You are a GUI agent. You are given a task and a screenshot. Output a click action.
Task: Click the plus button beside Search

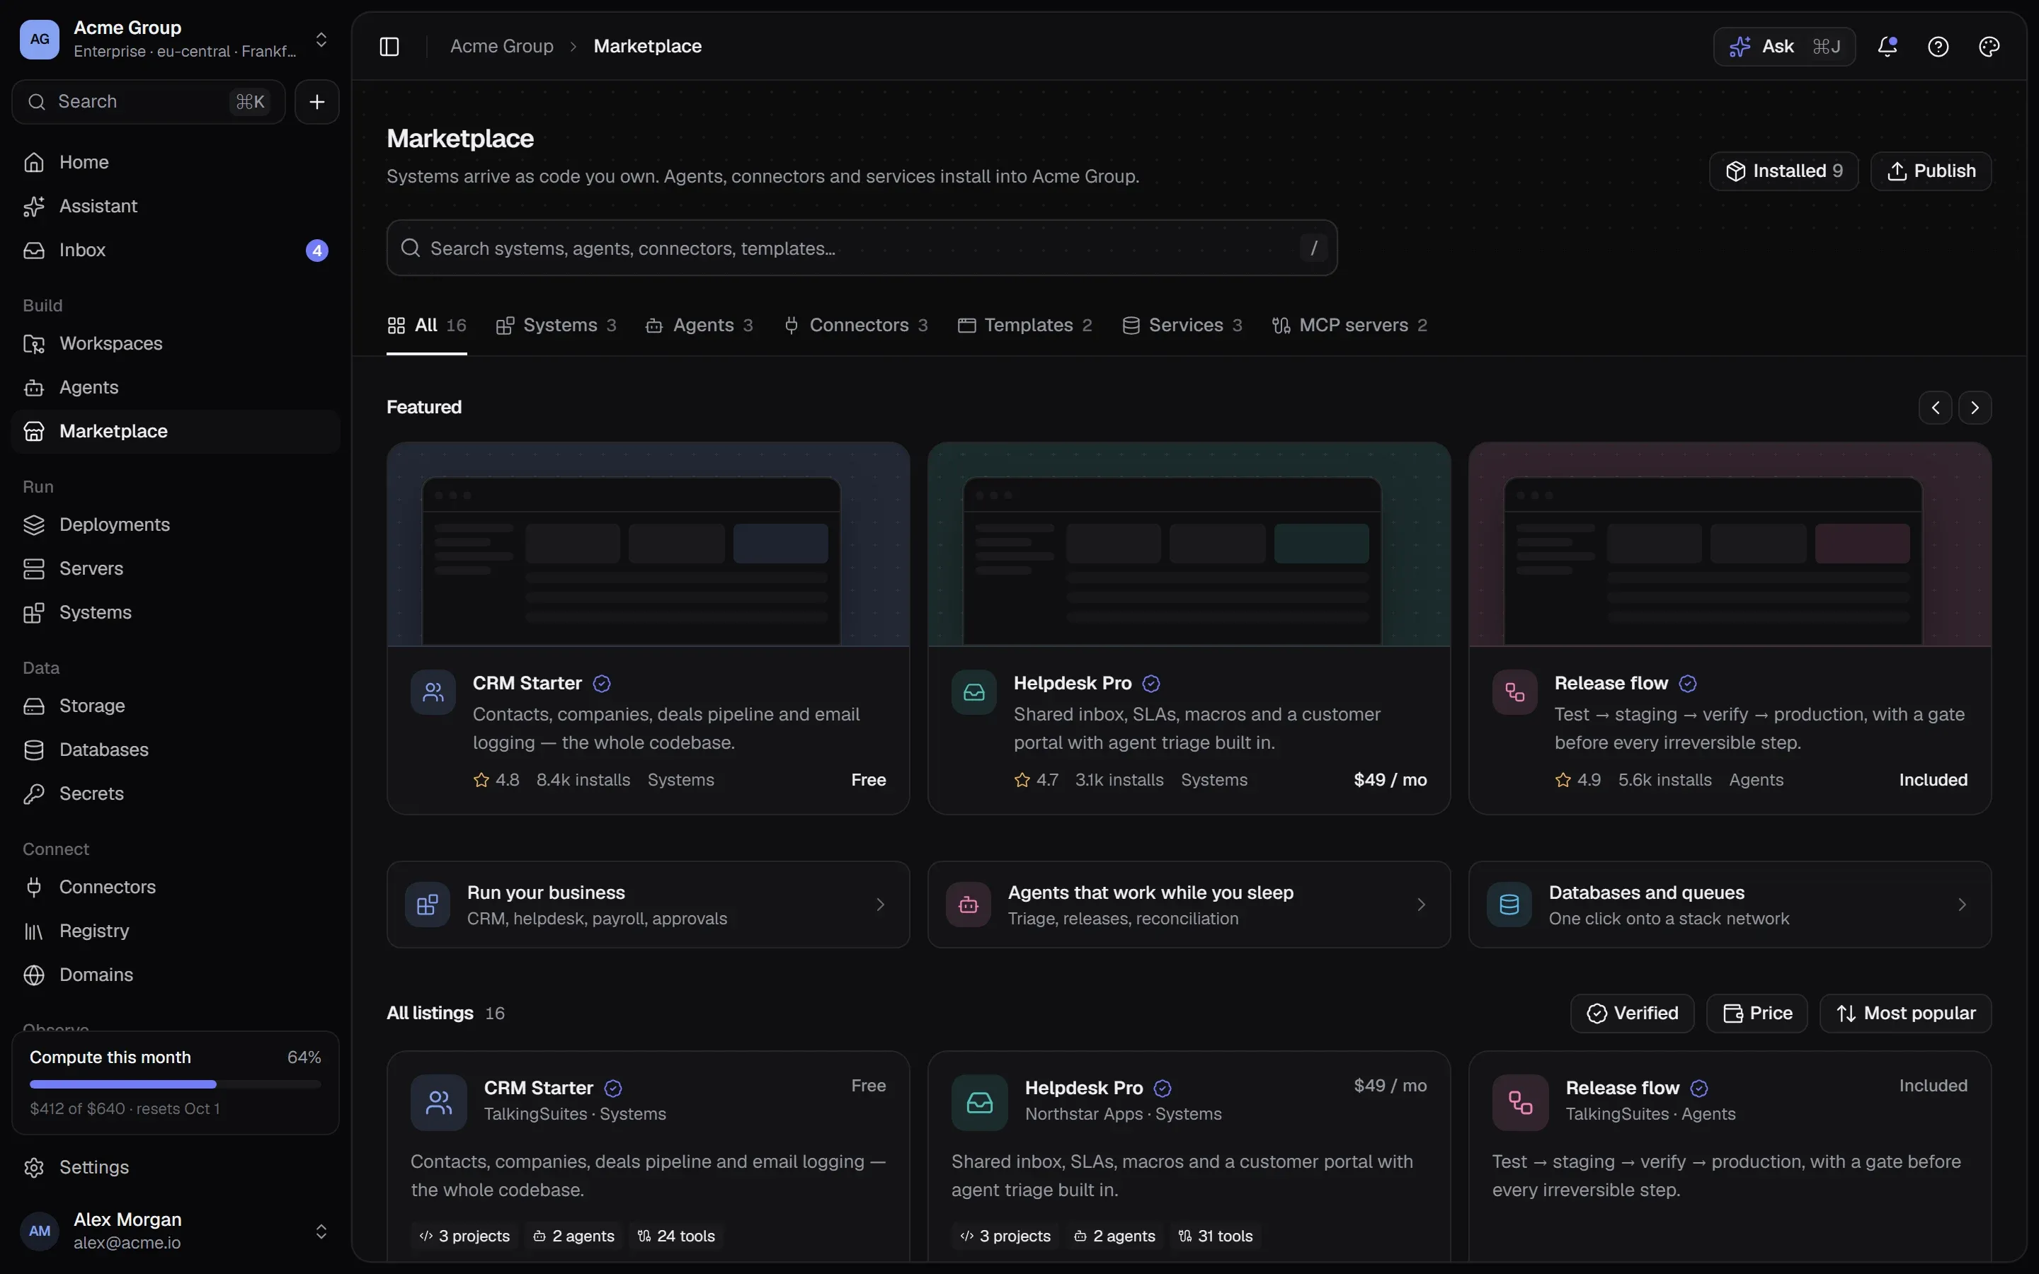tap(316, 102)
